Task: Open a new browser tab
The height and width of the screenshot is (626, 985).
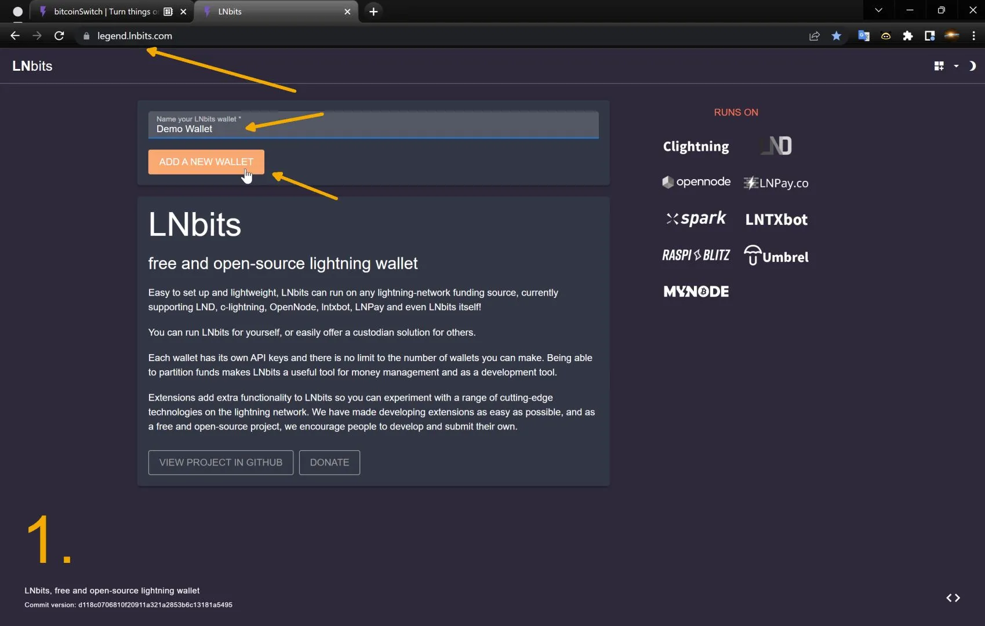Action: [373, 12]
